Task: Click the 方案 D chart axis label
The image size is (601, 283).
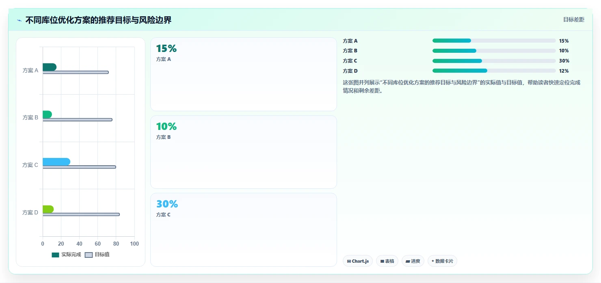Action: [x=30, y=212]
